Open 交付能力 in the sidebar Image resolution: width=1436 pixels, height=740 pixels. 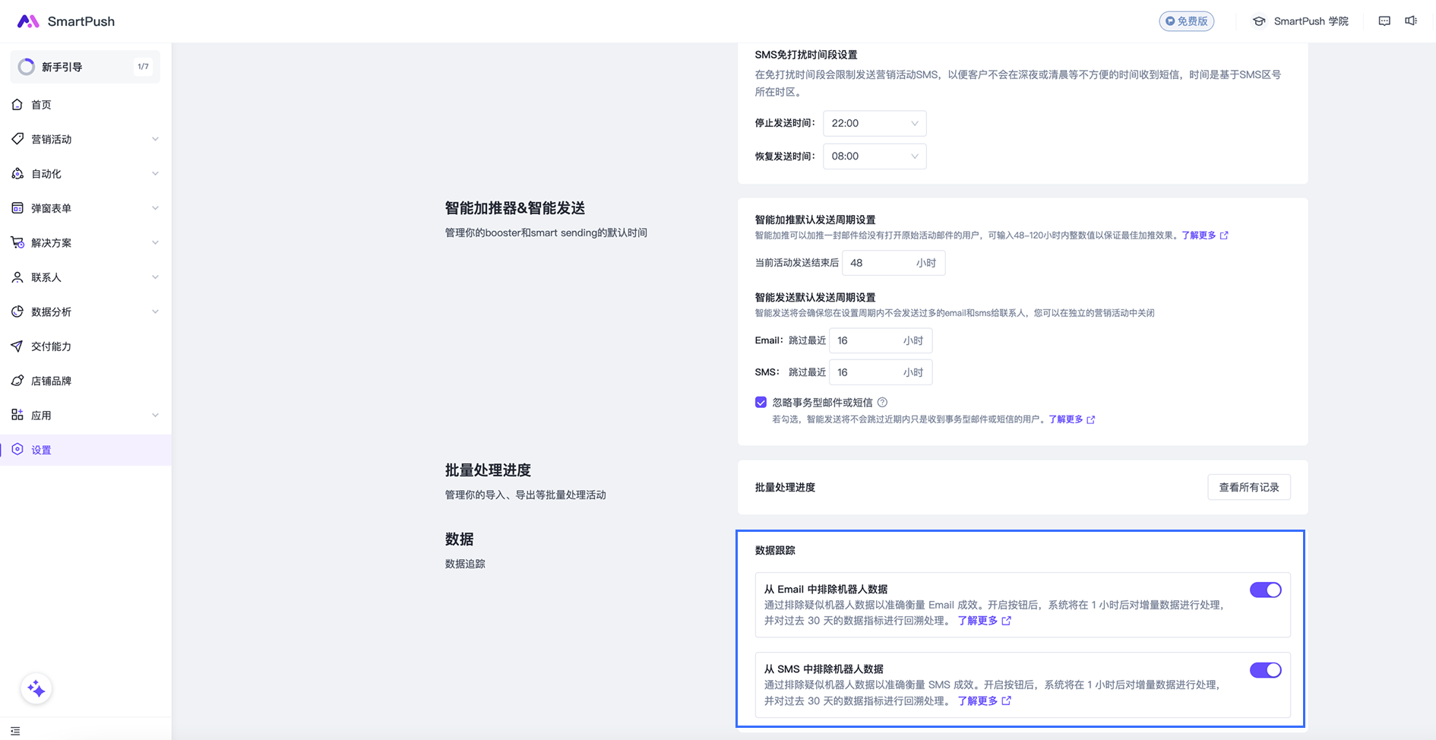click(x=51, y=346)
